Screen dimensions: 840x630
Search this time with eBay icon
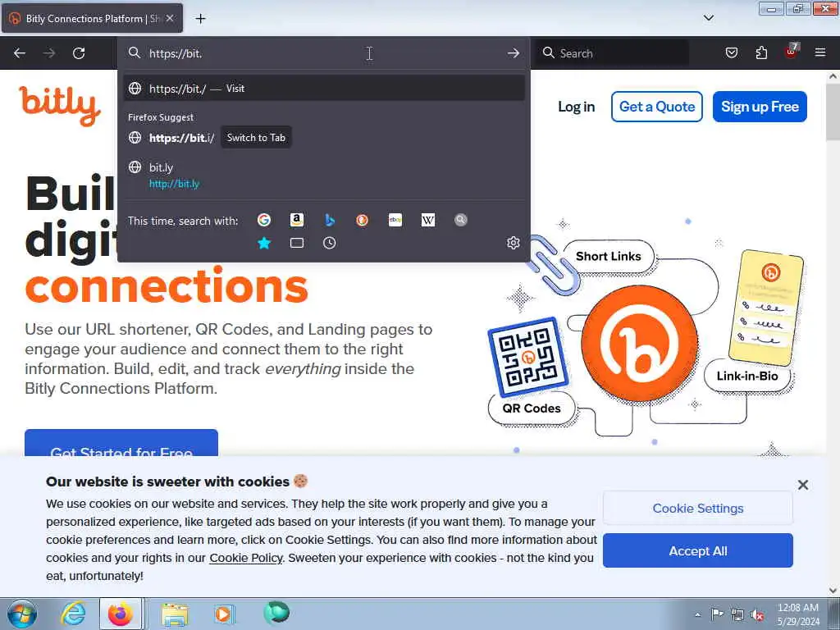pyautogui.click(x=395, y=220)
